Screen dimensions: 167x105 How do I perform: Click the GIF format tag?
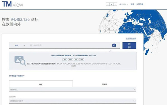[x=76, y=60]
